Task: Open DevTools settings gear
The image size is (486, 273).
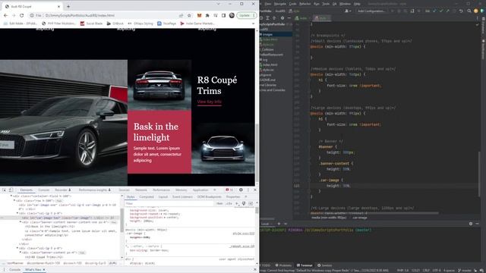Action: [x=241, y=190]
